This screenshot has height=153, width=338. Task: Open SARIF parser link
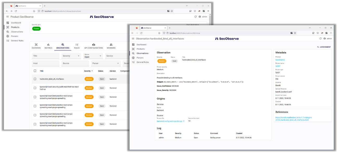coord(278,66)
